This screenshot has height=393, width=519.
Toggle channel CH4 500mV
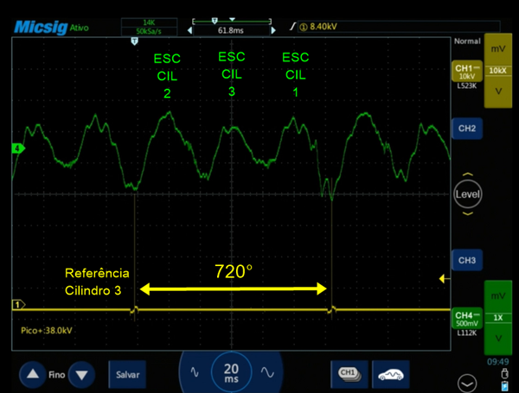coord(467,317)
